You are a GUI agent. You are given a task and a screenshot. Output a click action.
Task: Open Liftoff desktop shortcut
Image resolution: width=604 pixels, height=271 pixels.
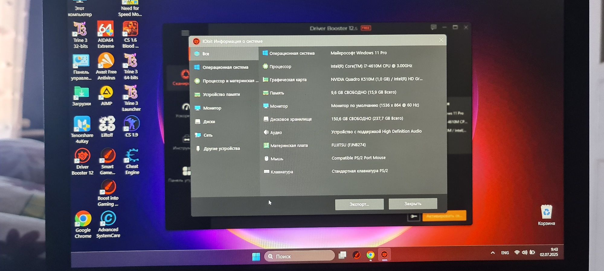pos(107,127)
